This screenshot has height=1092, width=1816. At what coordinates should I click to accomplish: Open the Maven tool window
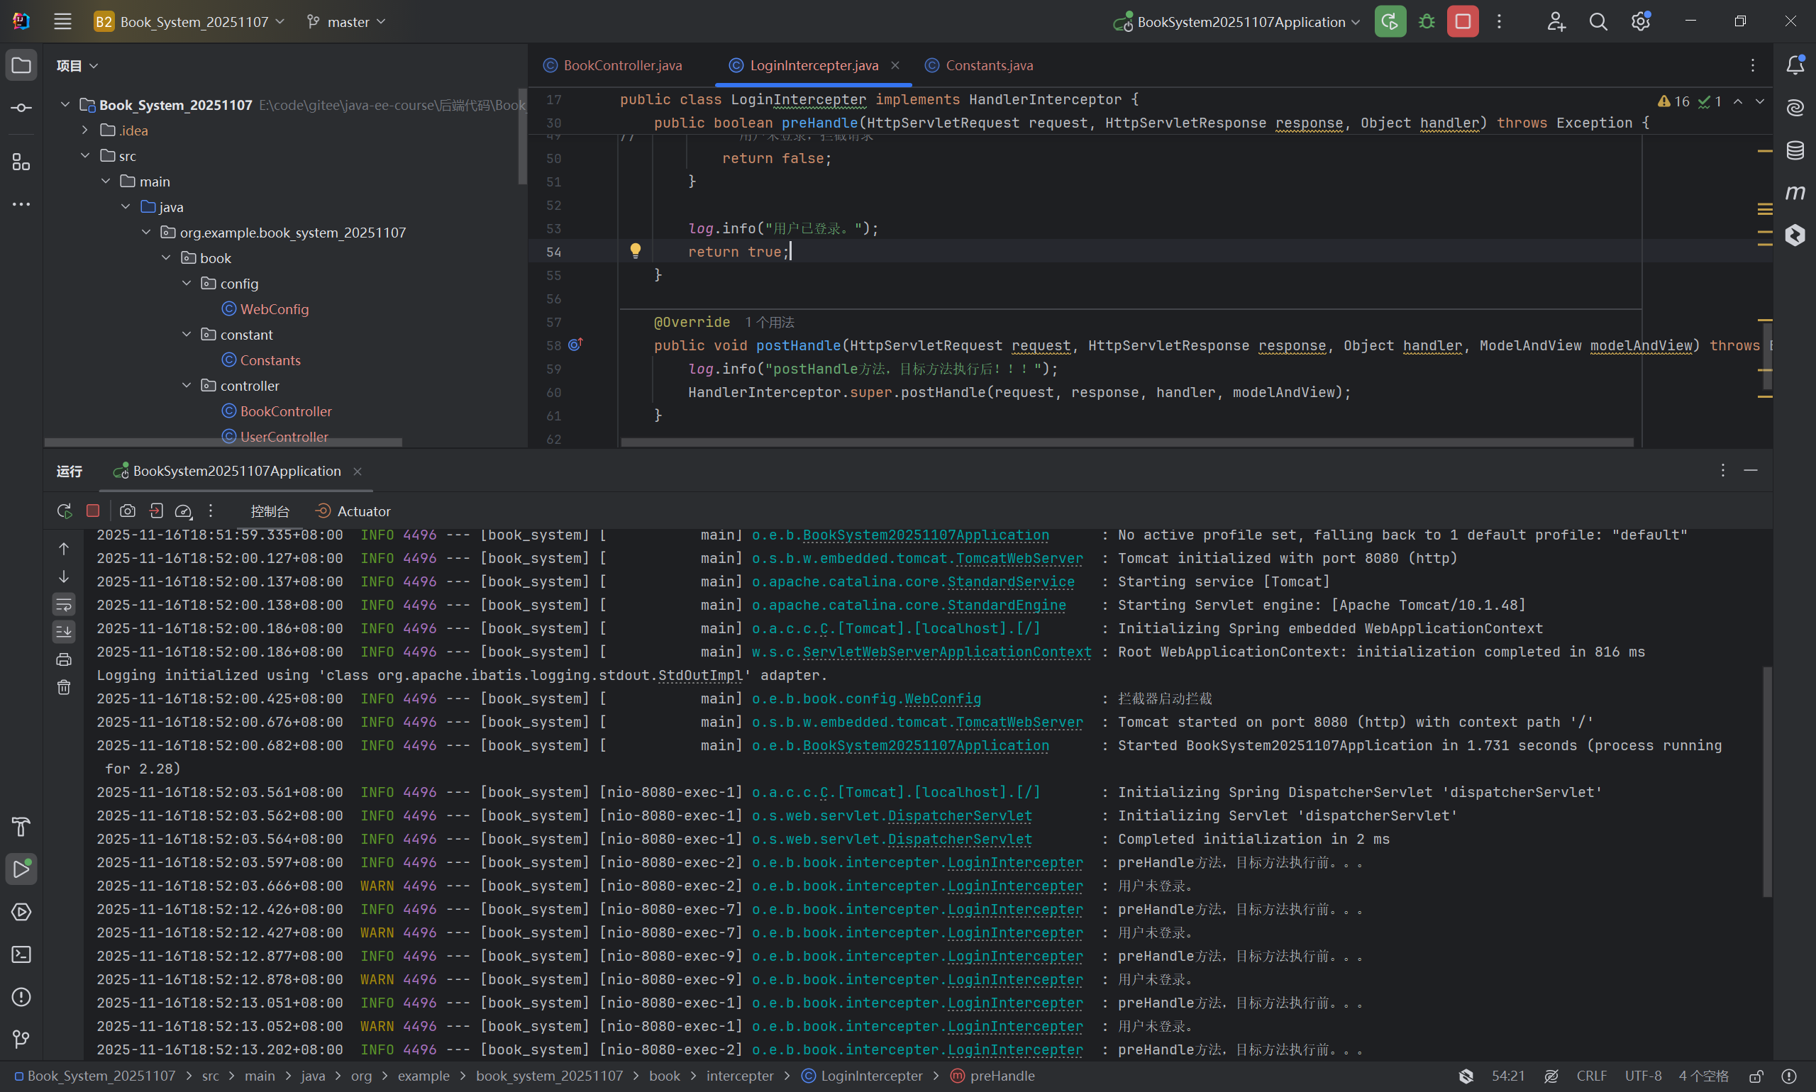[1795, 193]
